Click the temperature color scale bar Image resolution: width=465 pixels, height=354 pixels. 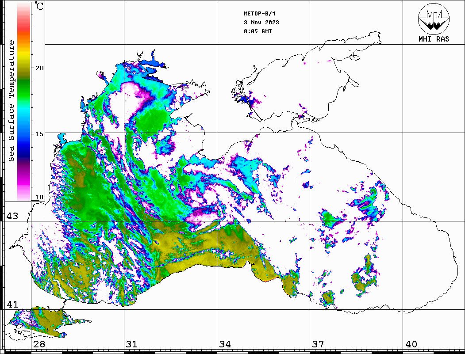24,102
